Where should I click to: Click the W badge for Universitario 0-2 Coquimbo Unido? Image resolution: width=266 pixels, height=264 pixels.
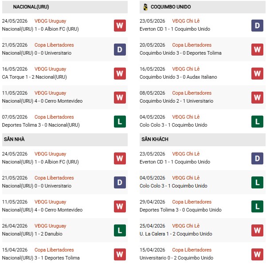257,254
